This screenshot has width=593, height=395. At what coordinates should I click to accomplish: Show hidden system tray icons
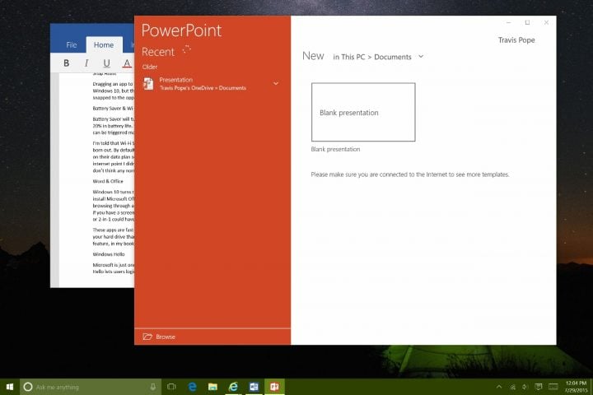pyautogui.click(x=499, y=387)
